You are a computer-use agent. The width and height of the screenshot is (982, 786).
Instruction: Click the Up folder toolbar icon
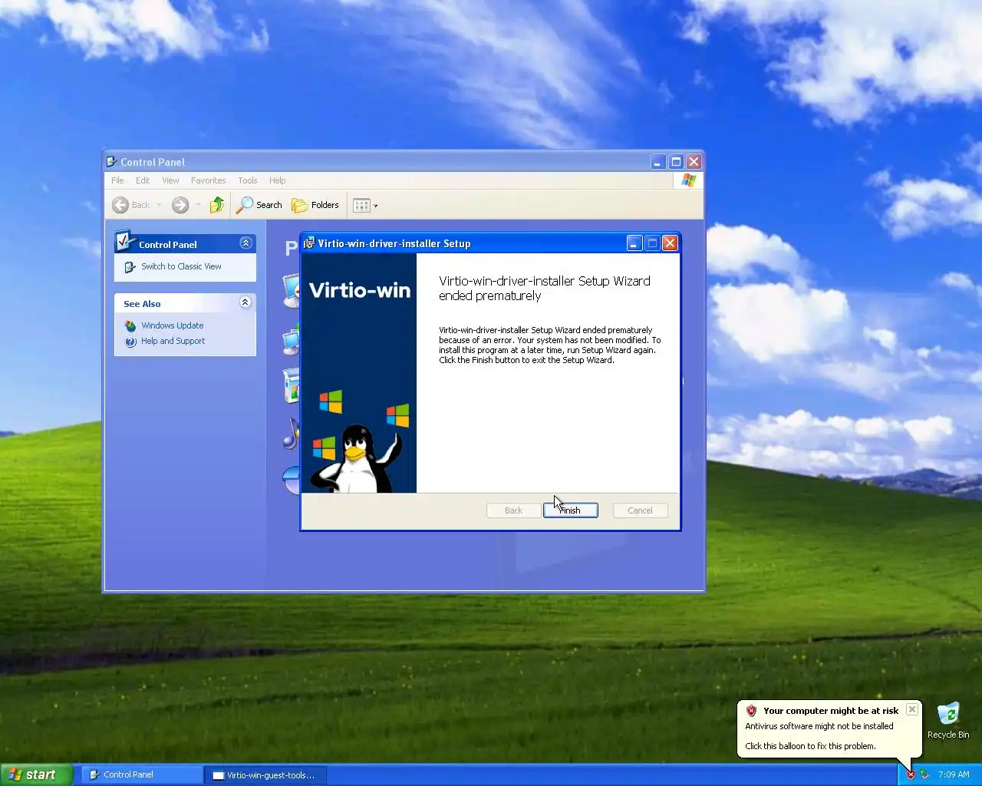(x=217, y=205)
